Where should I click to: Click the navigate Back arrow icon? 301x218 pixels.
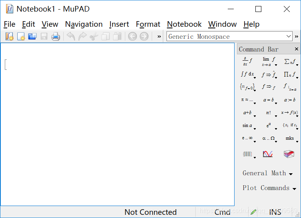point(132,36)
